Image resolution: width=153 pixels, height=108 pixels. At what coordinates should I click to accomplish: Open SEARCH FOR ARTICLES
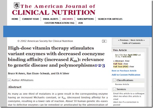pos(110,19)
